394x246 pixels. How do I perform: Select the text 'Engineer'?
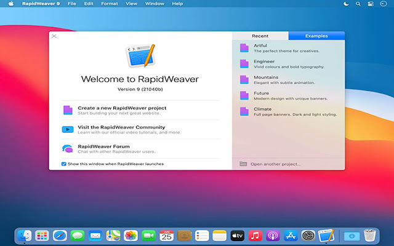point(264,61)
